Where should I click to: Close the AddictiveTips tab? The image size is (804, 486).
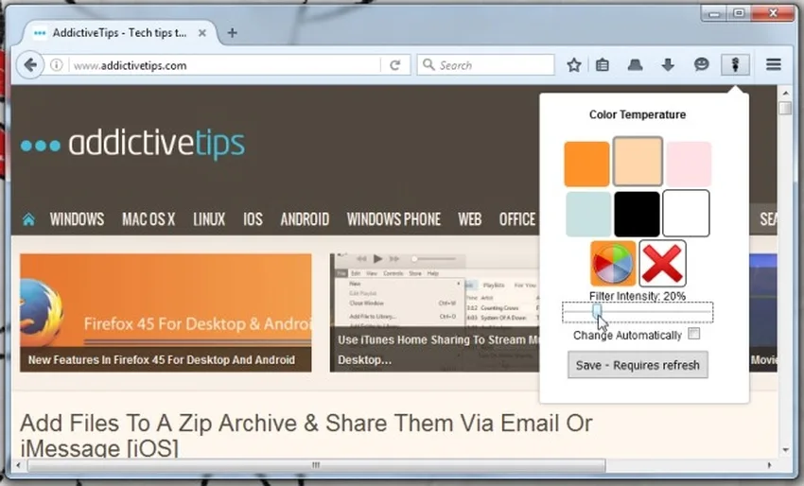202,33
